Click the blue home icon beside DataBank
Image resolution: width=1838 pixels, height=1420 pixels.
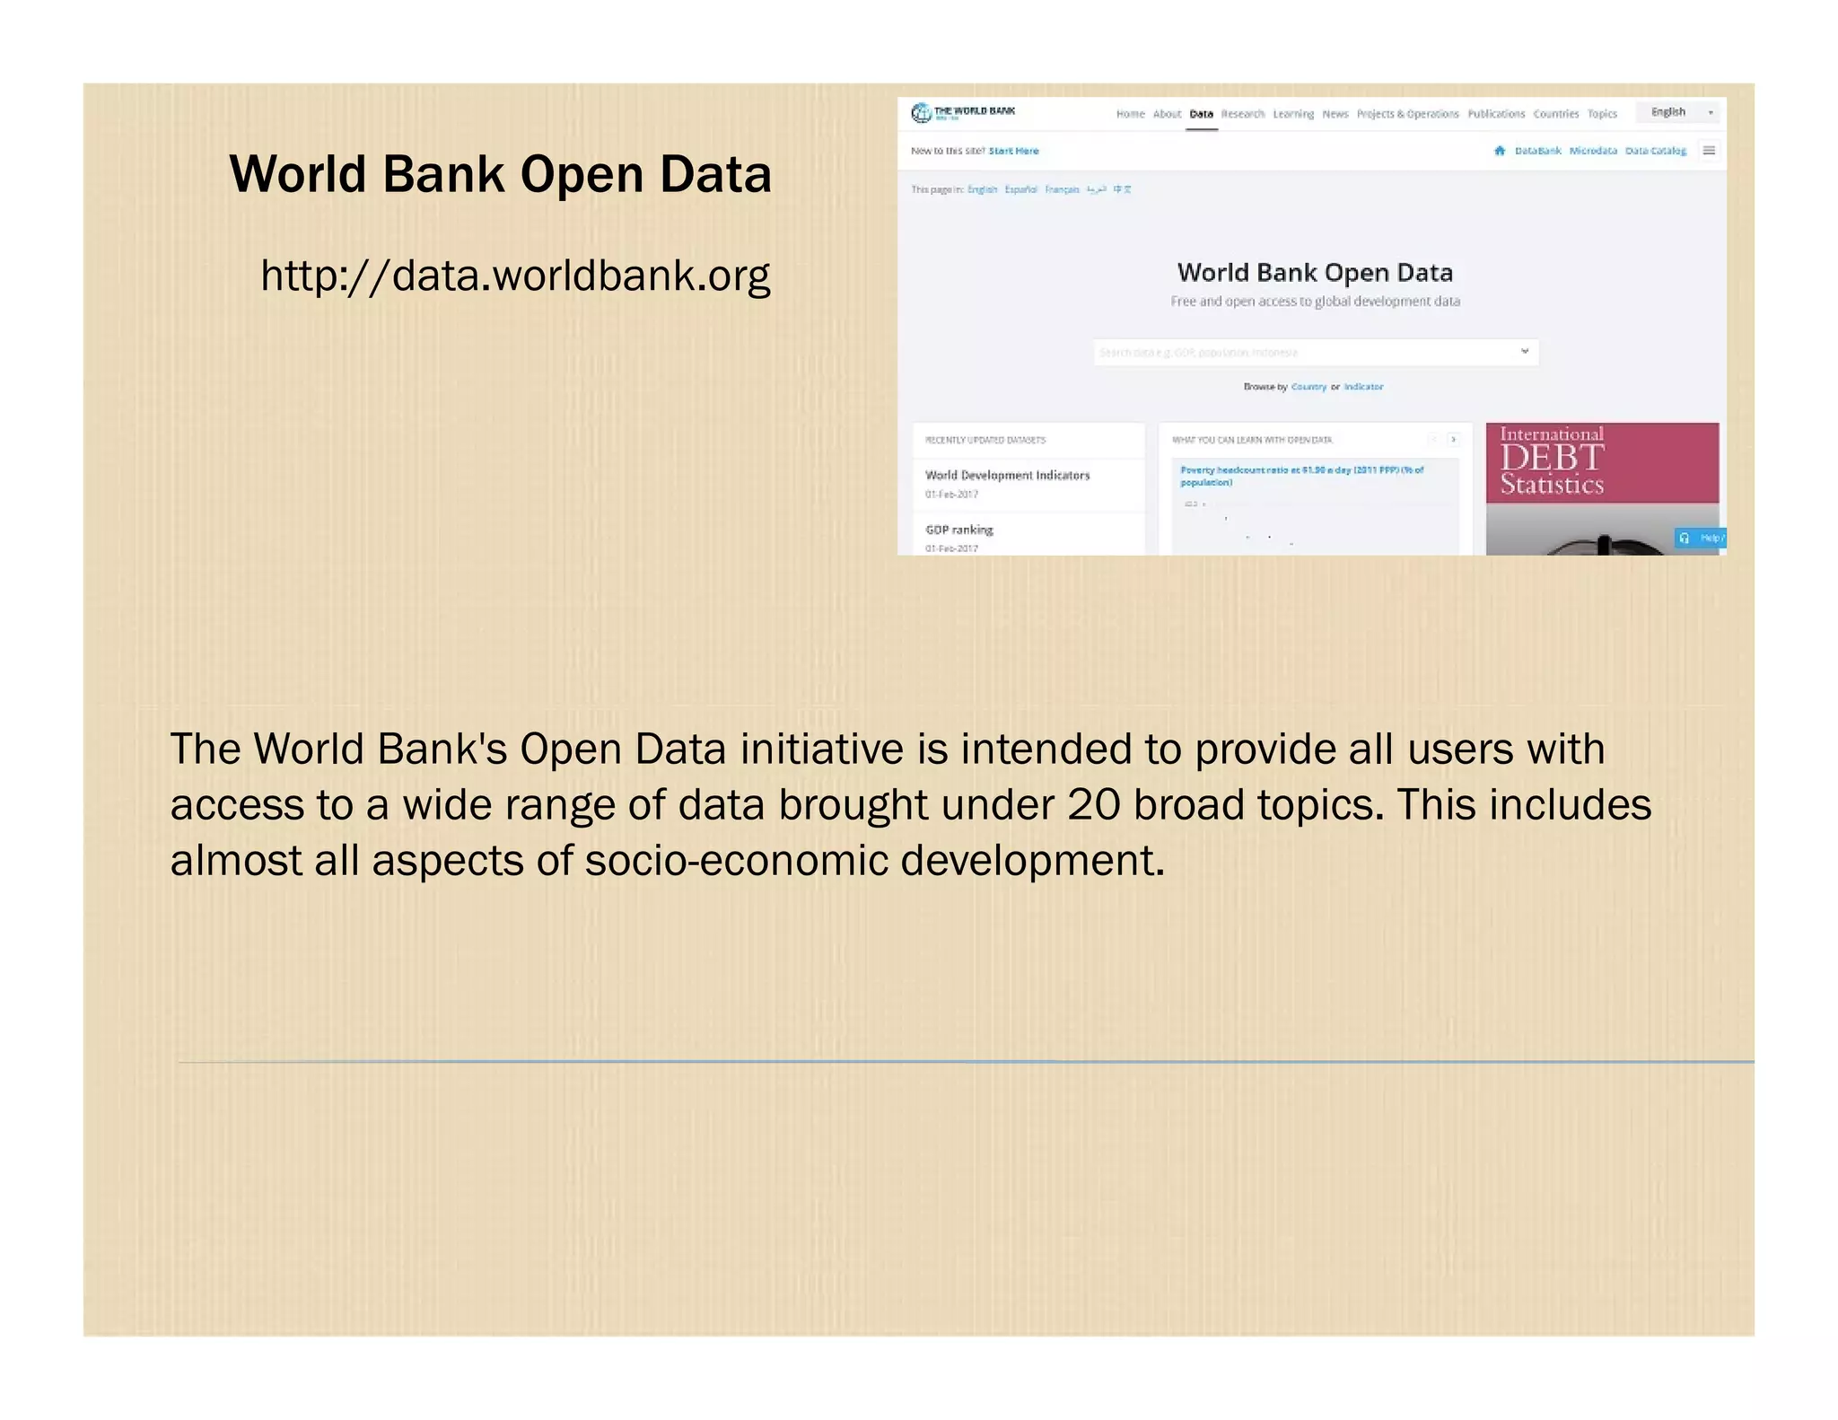[x=1499, y=151]
